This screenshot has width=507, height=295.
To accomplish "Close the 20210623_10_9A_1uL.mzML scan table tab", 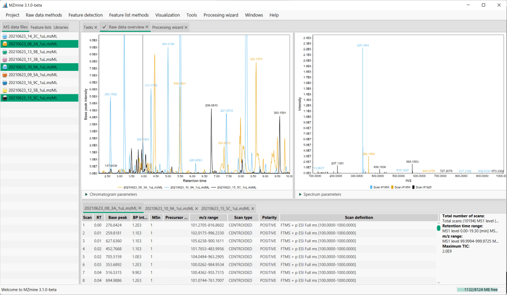I will (196, 208).
